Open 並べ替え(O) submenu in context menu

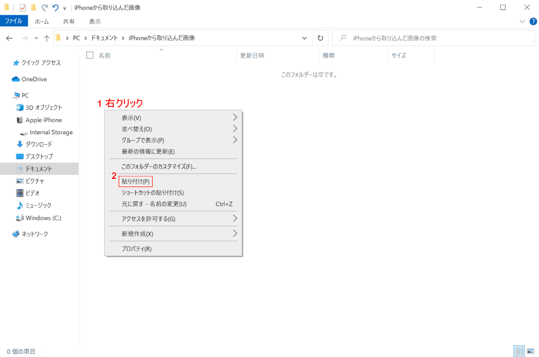point(173,129)
